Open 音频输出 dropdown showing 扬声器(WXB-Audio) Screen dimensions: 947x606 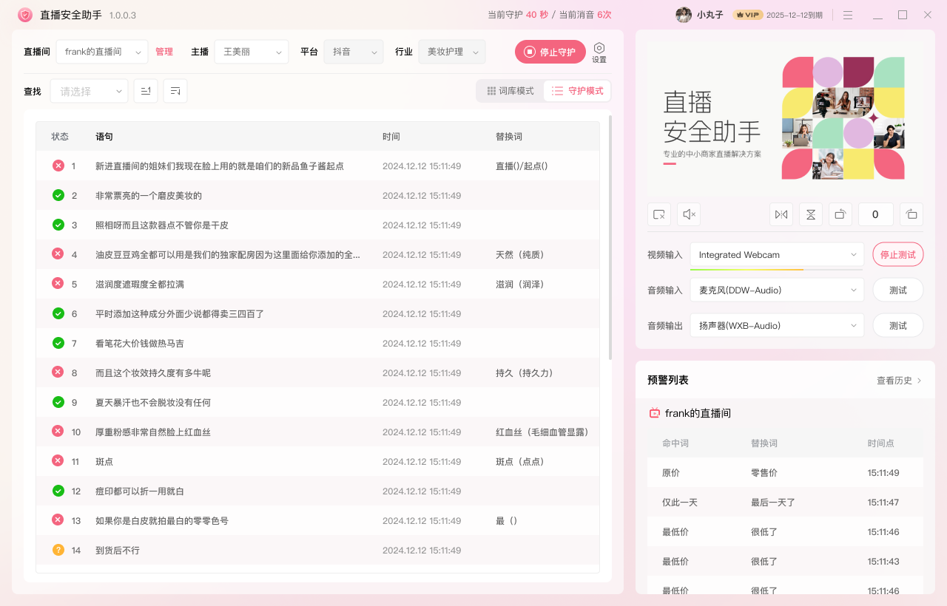[x=777, y=325]
